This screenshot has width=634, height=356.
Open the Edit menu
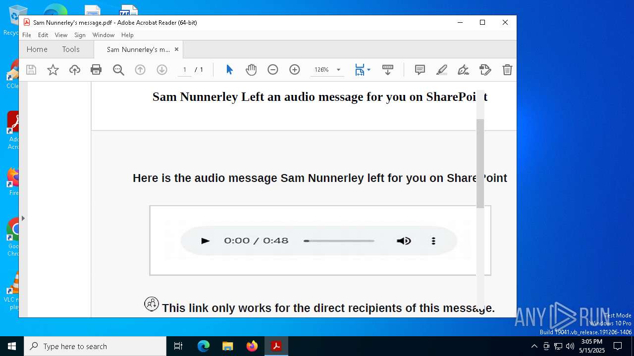click(x=43, y=35)
